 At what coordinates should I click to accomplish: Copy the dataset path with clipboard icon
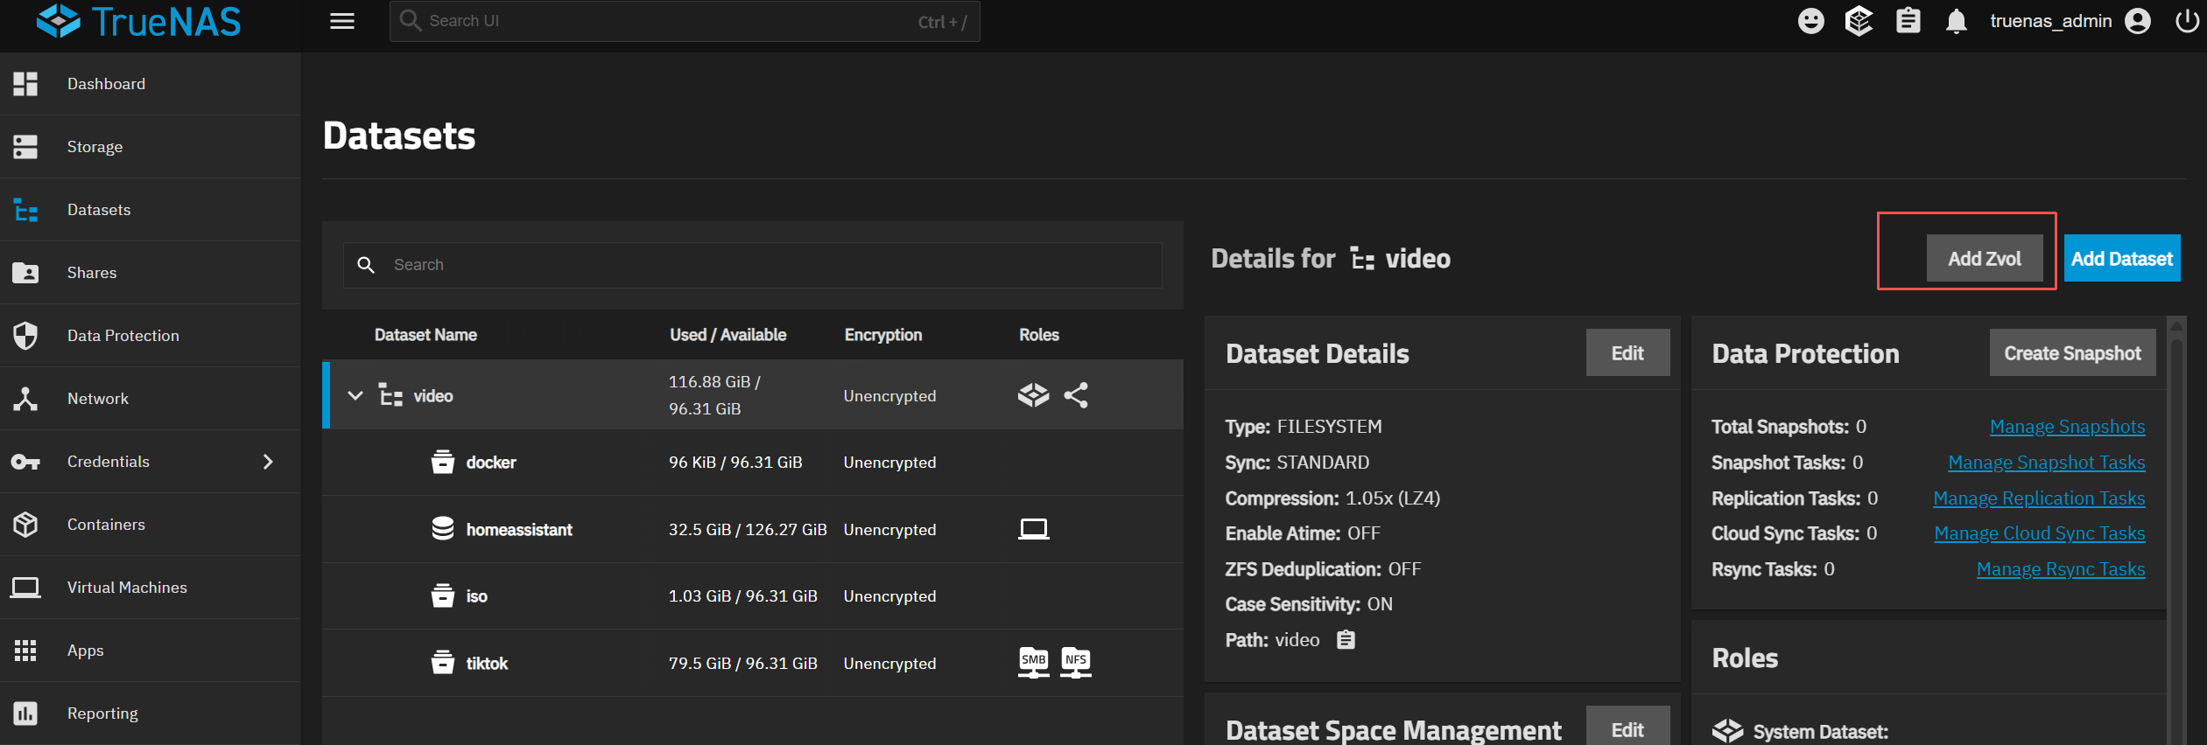[x=1346, y=640]
